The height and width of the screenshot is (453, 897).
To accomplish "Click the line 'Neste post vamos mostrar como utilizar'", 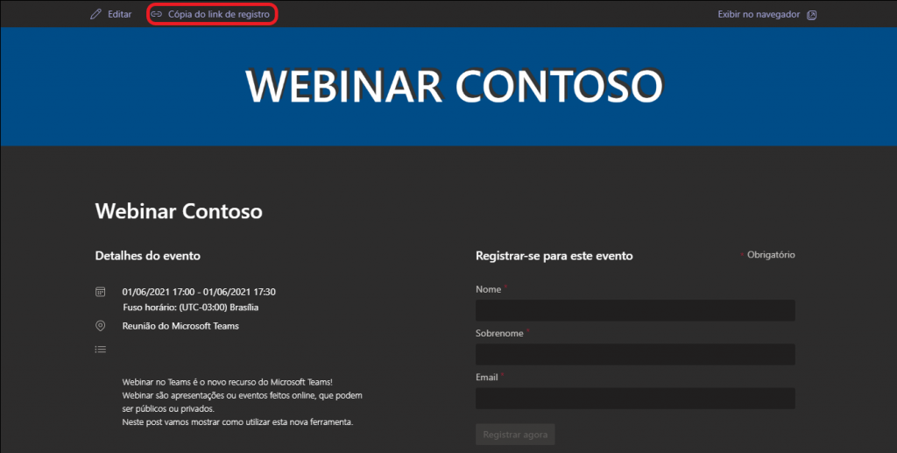I will 237,422.
